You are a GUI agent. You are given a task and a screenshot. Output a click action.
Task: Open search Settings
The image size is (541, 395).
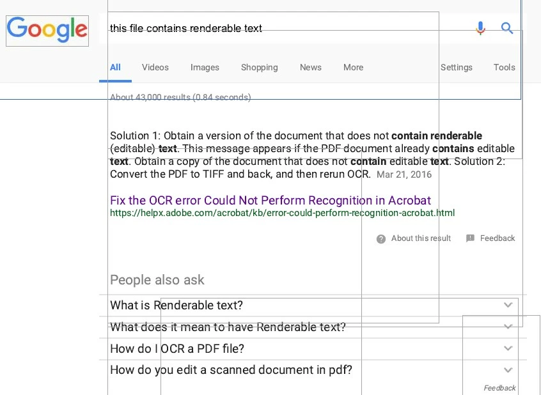(456, 67)
